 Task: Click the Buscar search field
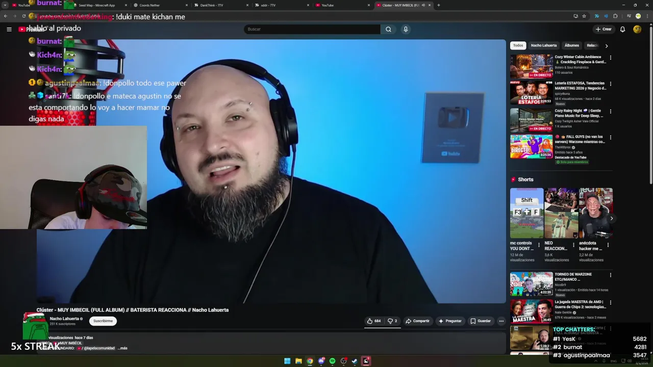click(x=312, y=29)
